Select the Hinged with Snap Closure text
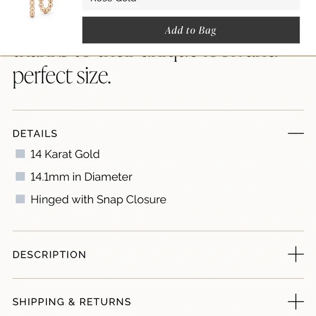Image resolution: width=316 pixels, height=316 pixels. (x=99, y=200)
